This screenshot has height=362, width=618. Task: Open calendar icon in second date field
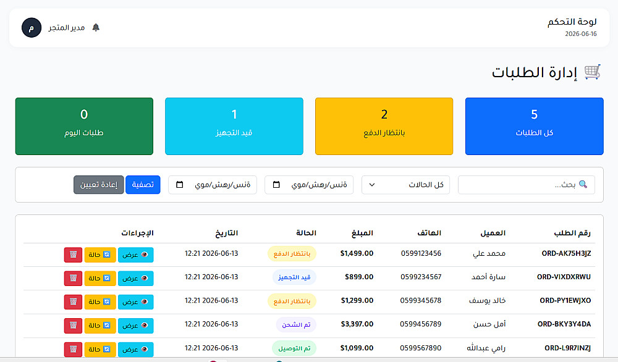tap(180, 184)
